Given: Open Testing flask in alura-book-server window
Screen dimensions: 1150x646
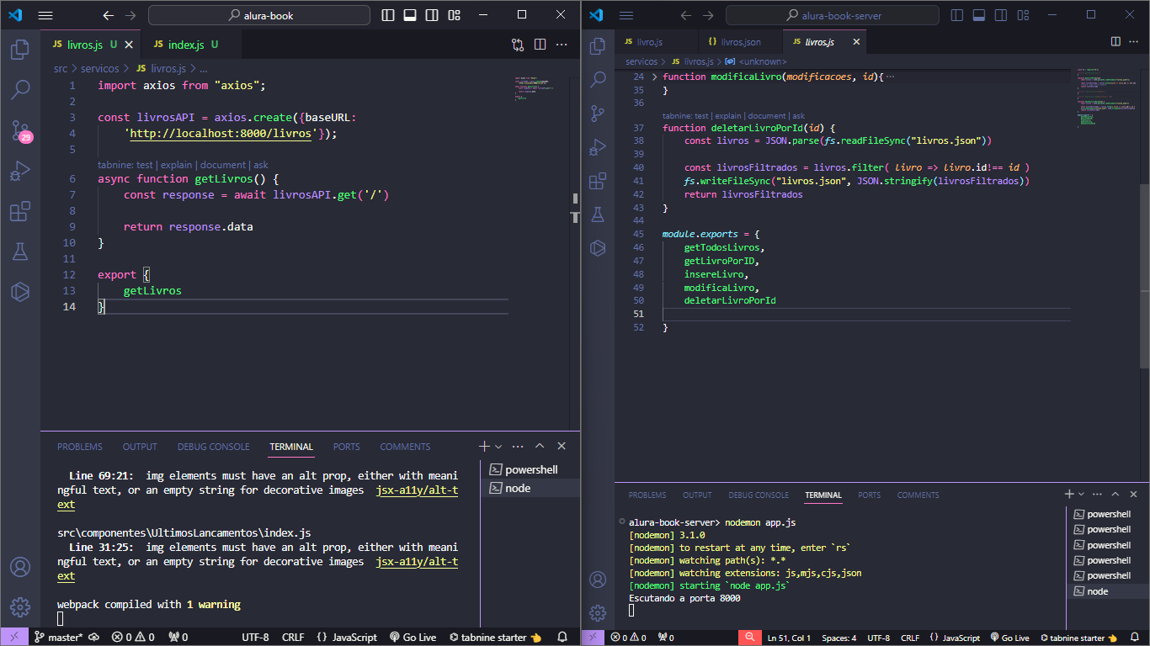Looking at the screenshot, I should pyautogui.click(x=598, y=214).
